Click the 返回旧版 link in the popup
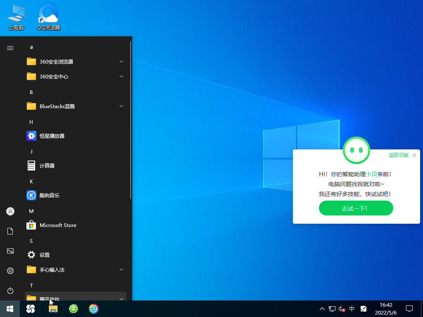The image size is (423, 317). (398, 155)
